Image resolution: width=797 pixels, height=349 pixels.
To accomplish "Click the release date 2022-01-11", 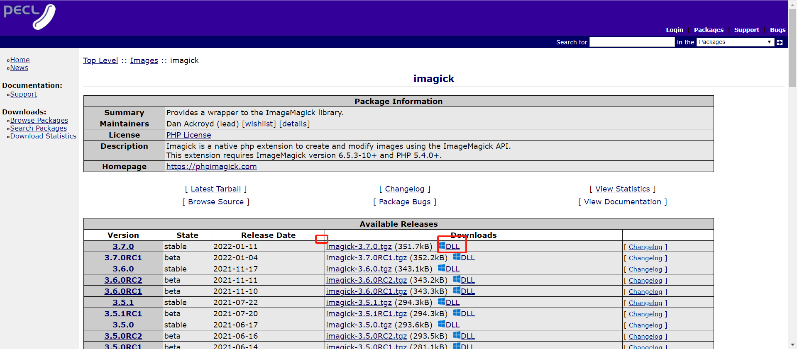I will 235,247.
